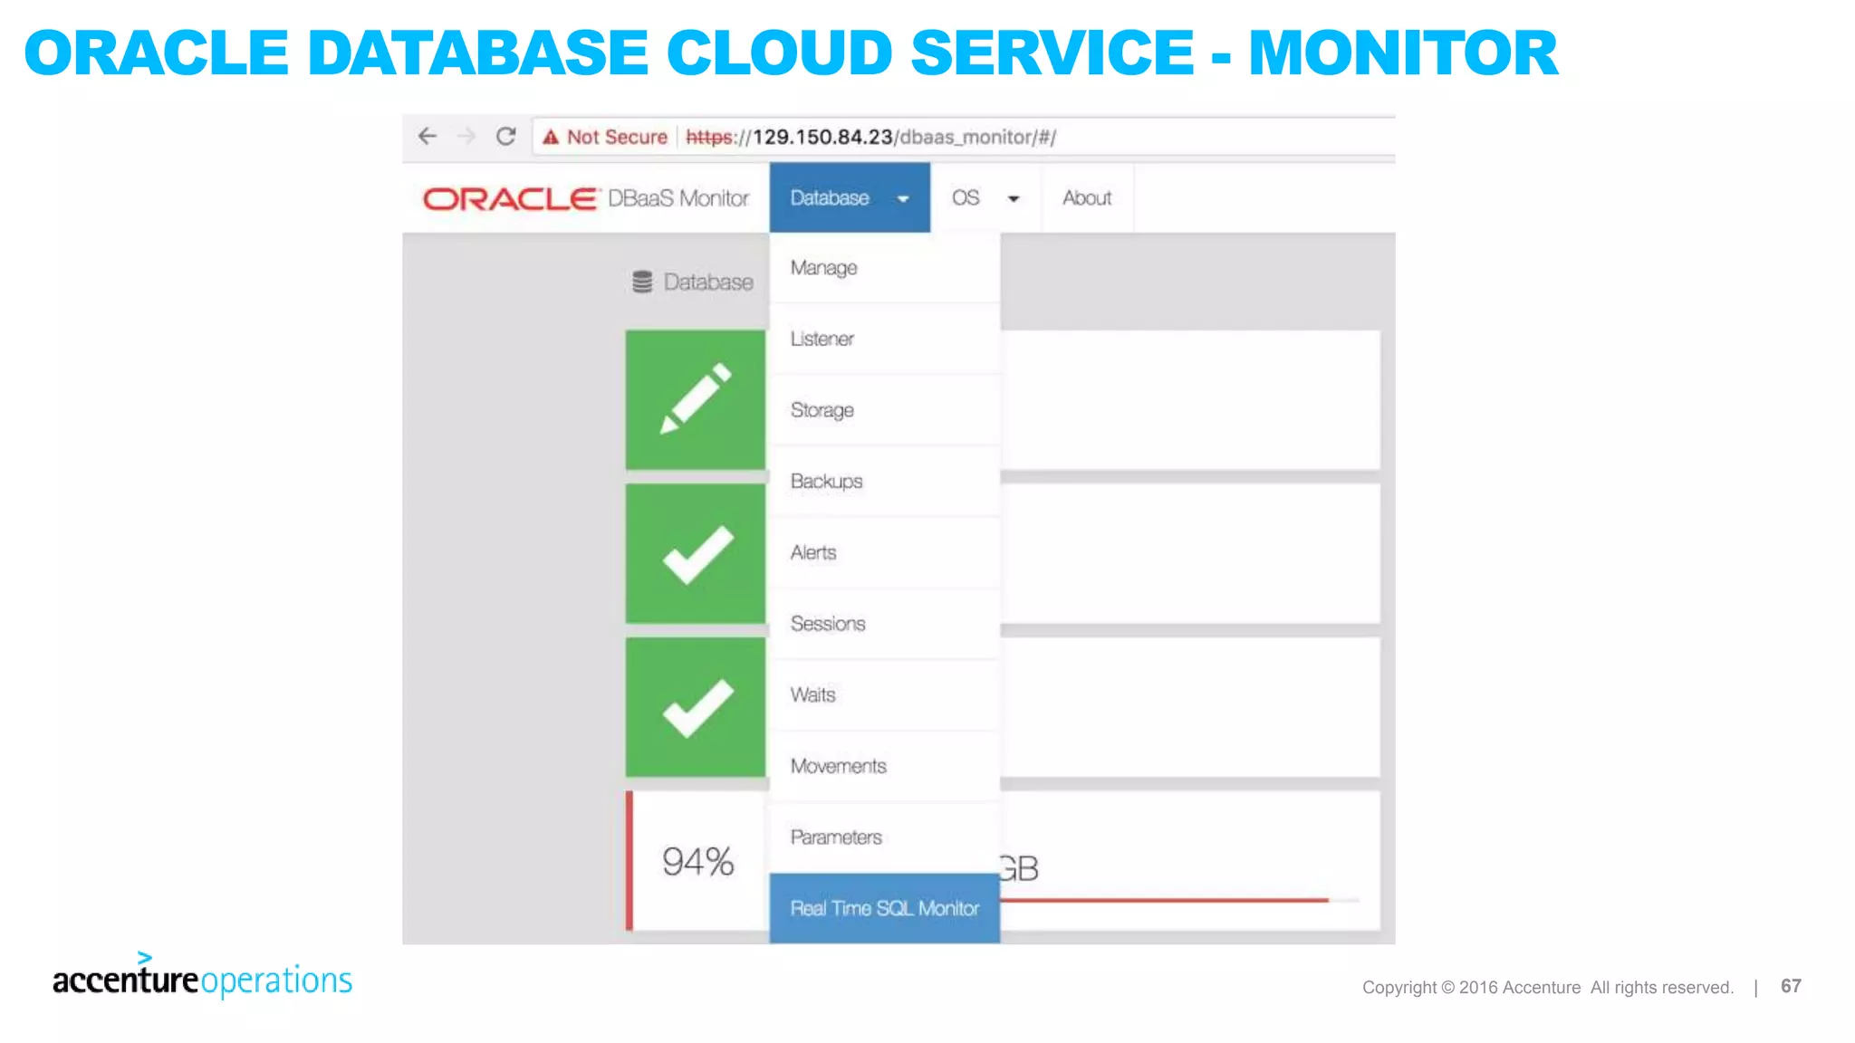The image size is (1855, 1043).
Task: Select Real Time SQL Monitor
Action: coord(885,908)
